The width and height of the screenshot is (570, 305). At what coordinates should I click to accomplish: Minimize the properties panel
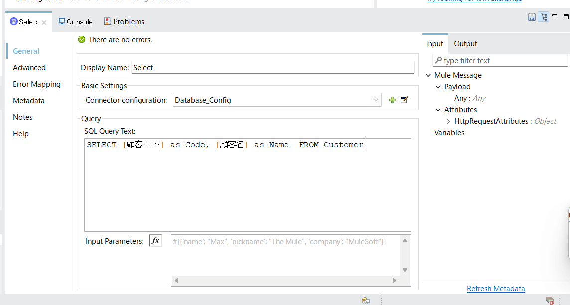555,16
